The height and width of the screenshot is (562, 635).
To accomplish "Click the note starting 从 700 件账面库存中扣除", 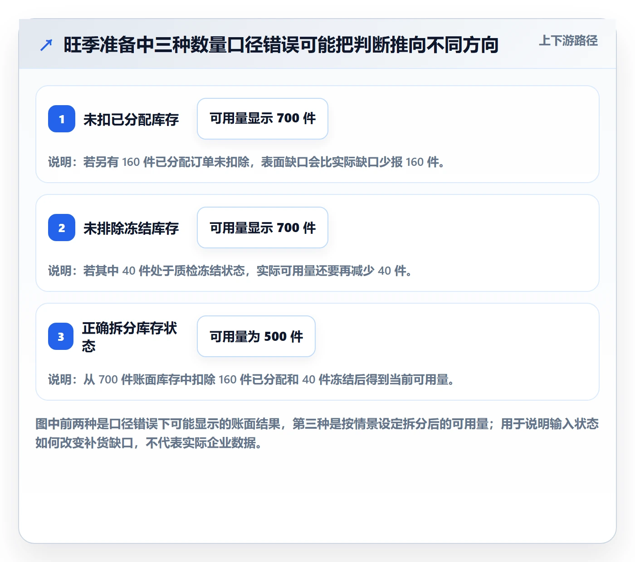I will pos(252,379).
